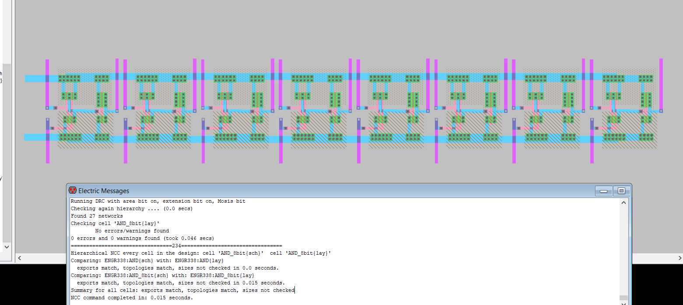Minimize the Electric Messages window
The height and width of the screenshot is (305, 683).
pyautogui.click(x=603, y=191)
